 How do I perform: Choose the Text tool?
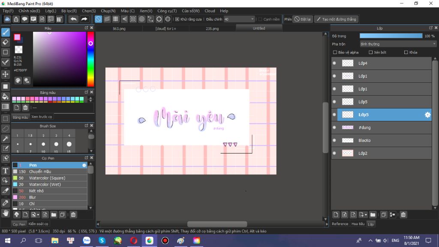[x=6, y=171]
